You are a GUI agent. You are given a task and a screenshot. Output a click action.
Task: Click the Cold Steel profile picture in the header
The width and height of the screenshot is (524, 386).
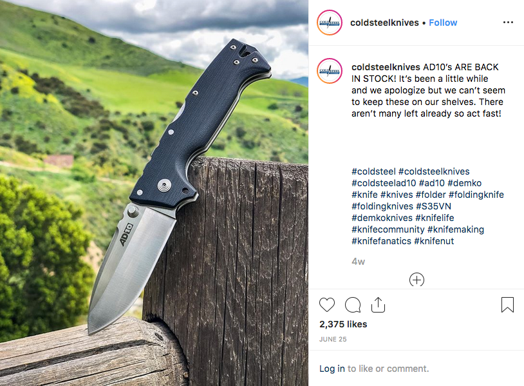(330, 23)
